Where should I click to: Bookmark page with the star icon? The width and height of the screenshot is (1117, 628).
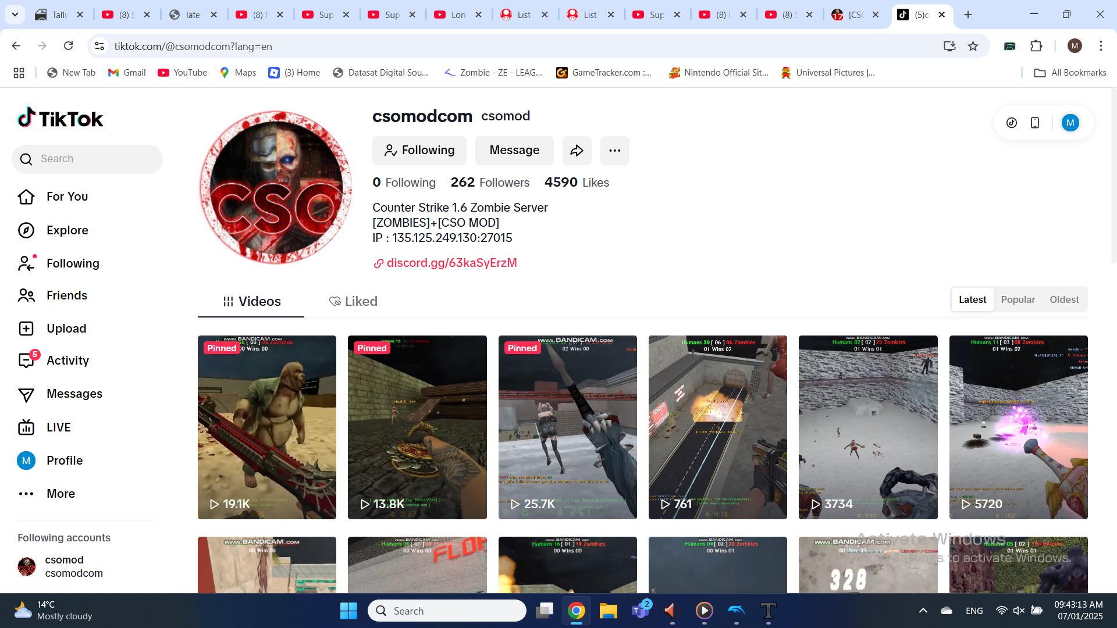tap(973, 46)
